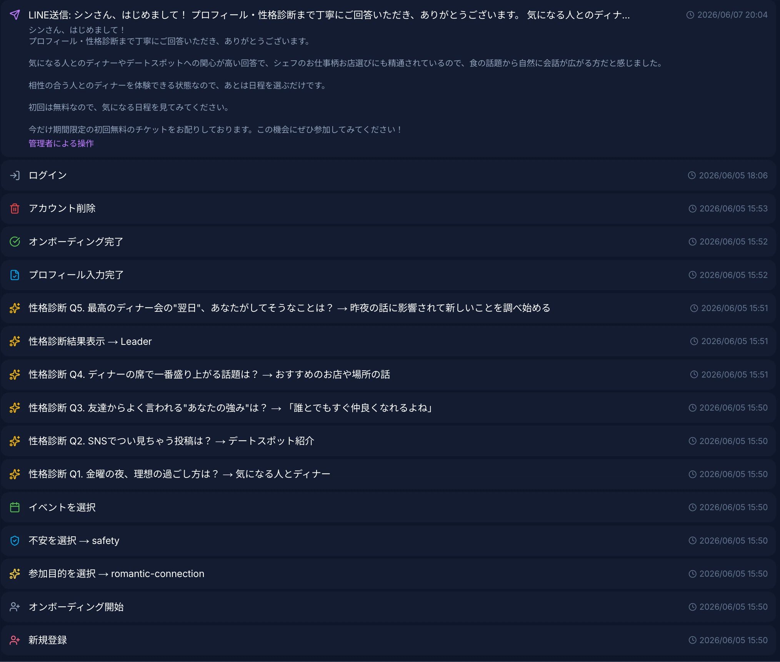Click the message line starting 初回は無料なので
780x662 pixels.
(130, 108)
